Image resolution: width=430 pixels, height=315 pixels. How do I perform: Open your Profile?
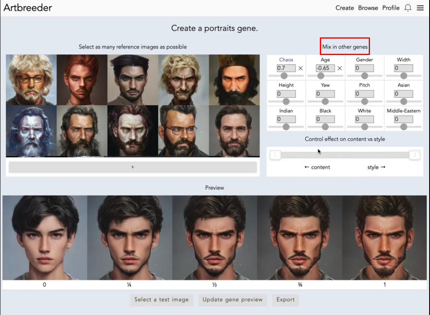coord(391,8)
